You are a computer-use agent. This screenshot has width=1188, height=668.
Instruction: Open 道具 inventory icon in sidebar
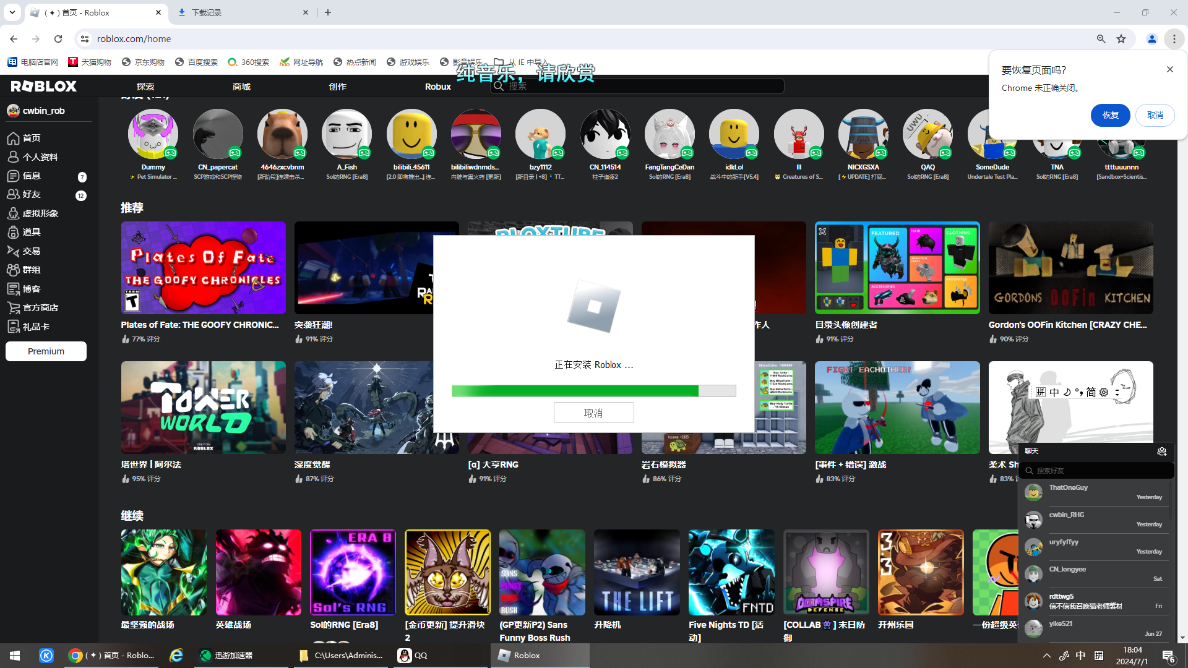[13, 232]
